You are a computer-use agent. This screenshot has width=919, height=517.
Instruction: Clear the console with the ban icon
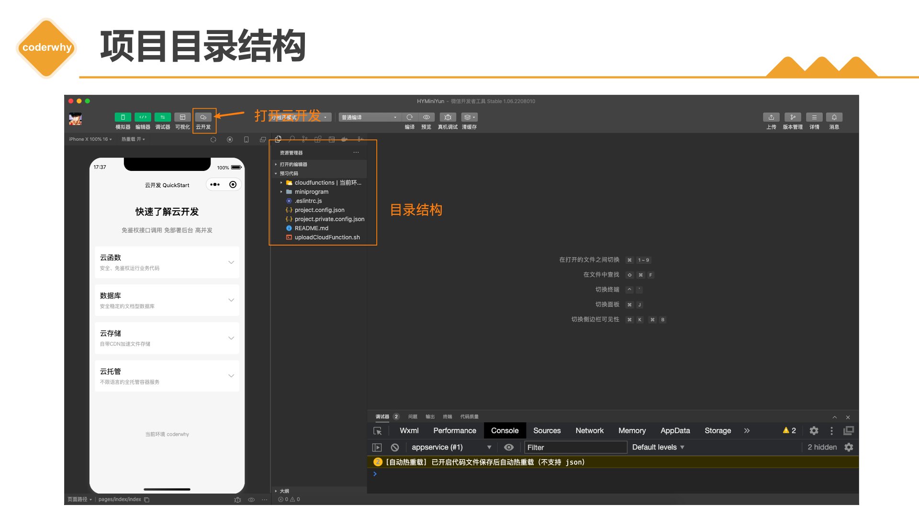tap(395, 447)
